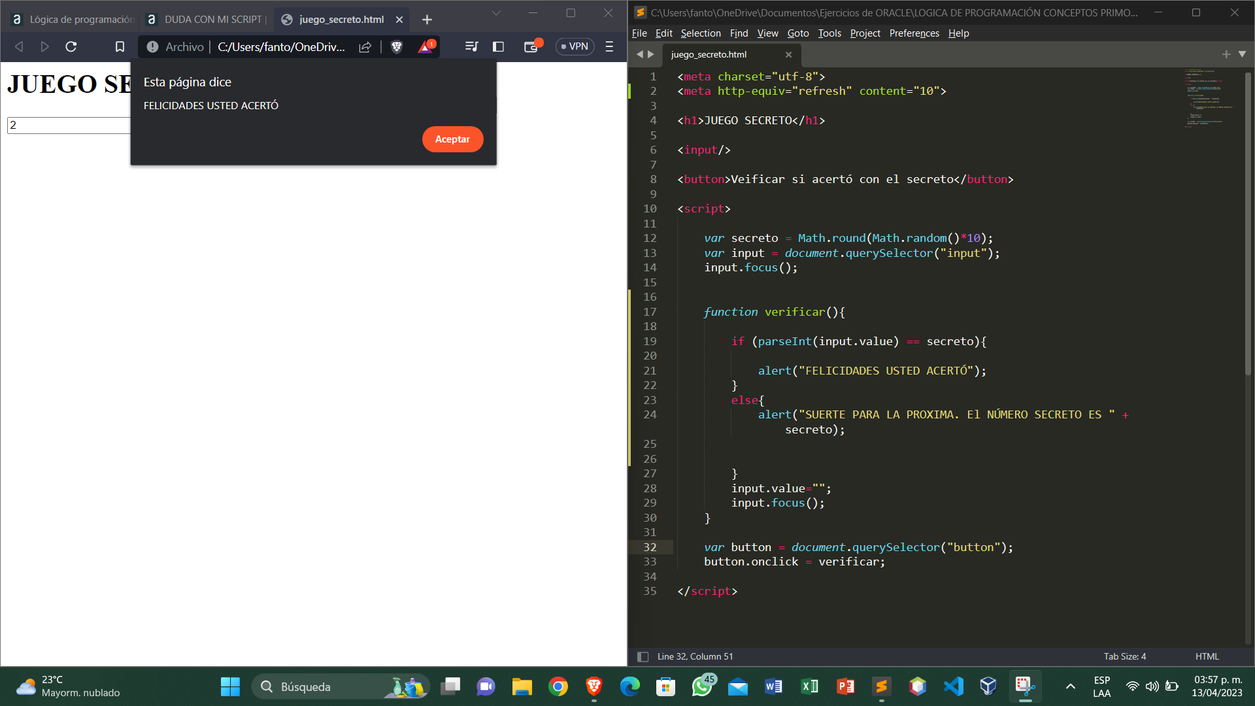Image resolution: width=1255 pixels, height=706 pixels.
Task: Add new tab plus icon in Sublime
Action: (1226, 54)
